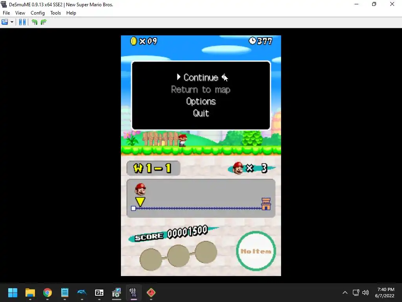Click the Open ROM toolbar icon
This screenshot has height=302, width=402.
pos(5,22)
